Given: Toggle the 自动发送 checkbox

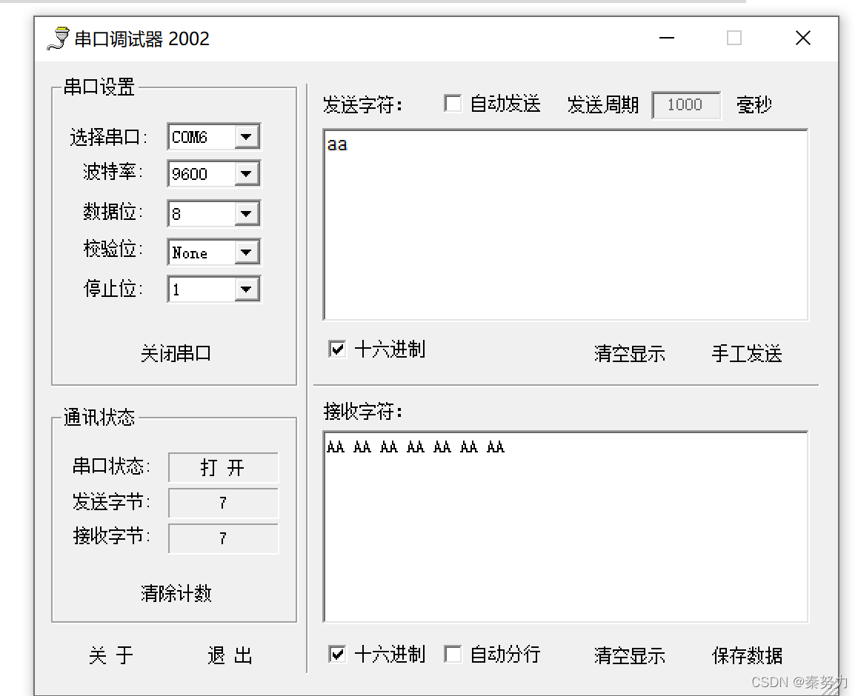Looking at the screenshot, I should pos(453,104).
